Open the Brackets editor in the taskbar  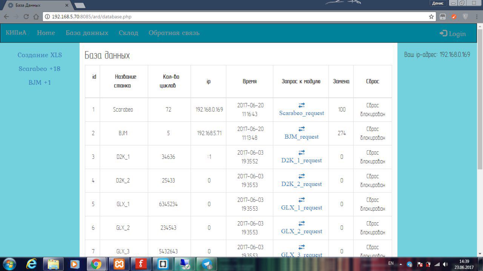point(163,264)
